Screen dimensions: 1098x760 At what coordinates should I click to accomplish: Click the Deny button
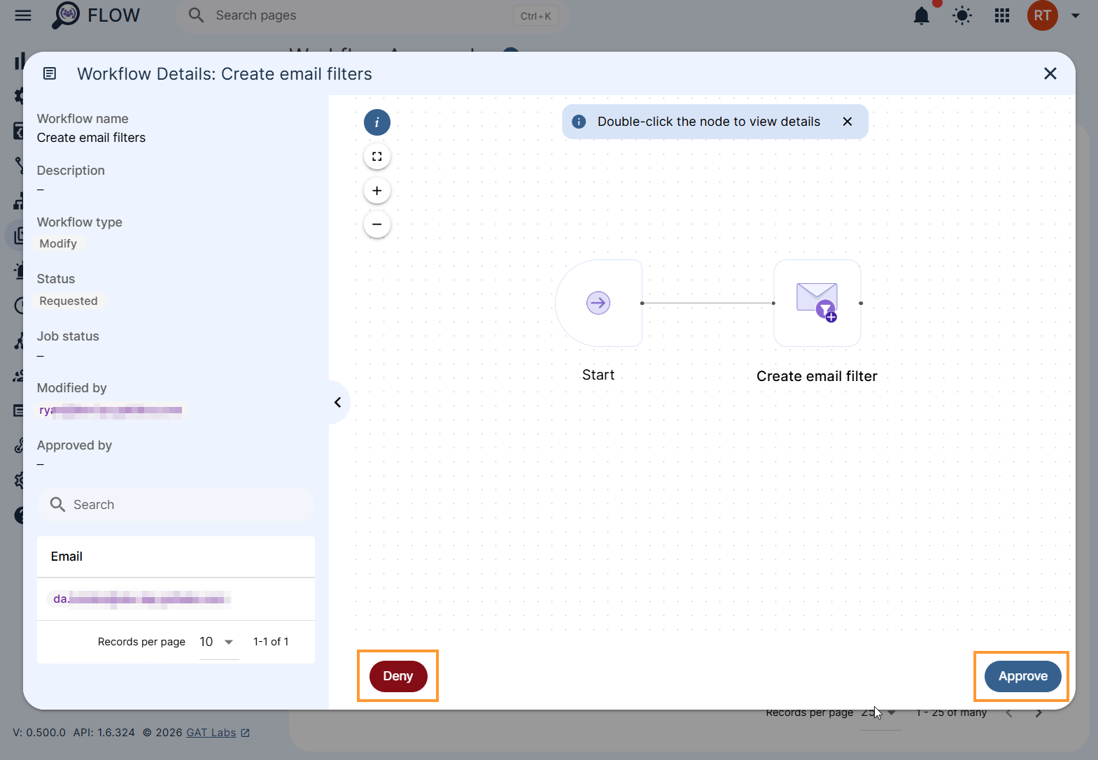pyautogui.click(x=398, y=676)
